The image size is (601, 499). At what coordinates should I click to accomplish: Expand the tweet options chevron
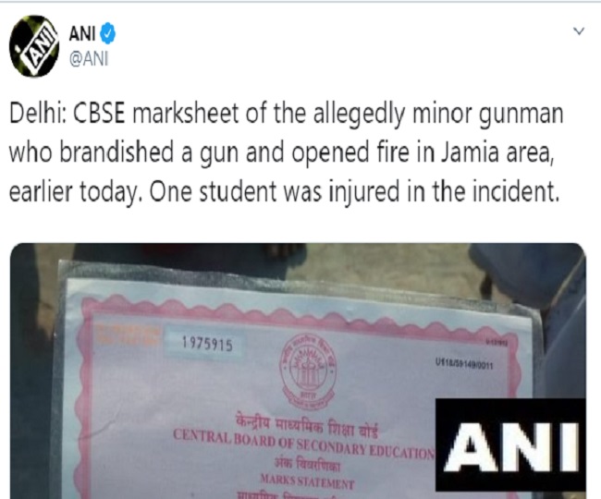click(579, 30)
